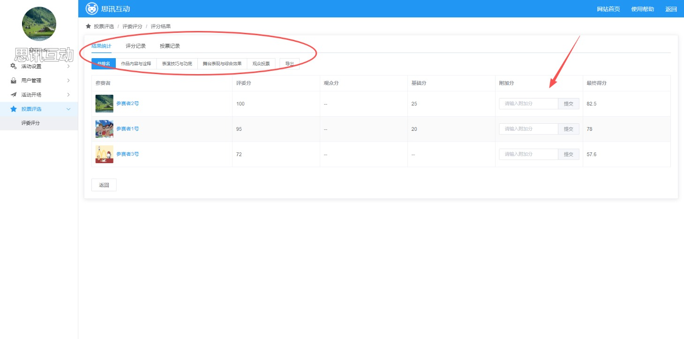Expand the 用户管理 menu chevron
684x339 pixels.
[68, 81]
